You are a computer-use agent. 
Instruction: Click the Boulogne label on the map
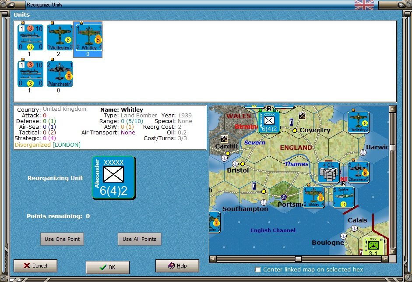coord(327,242)
